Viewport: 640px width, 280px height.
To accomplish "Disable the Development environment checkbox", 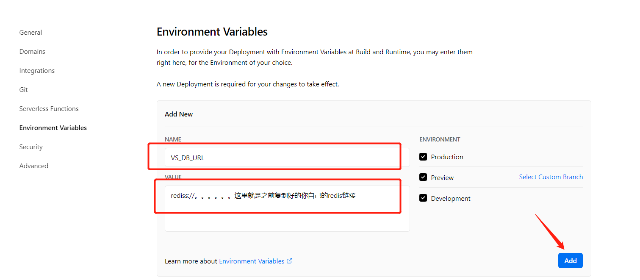I will 423,198.
